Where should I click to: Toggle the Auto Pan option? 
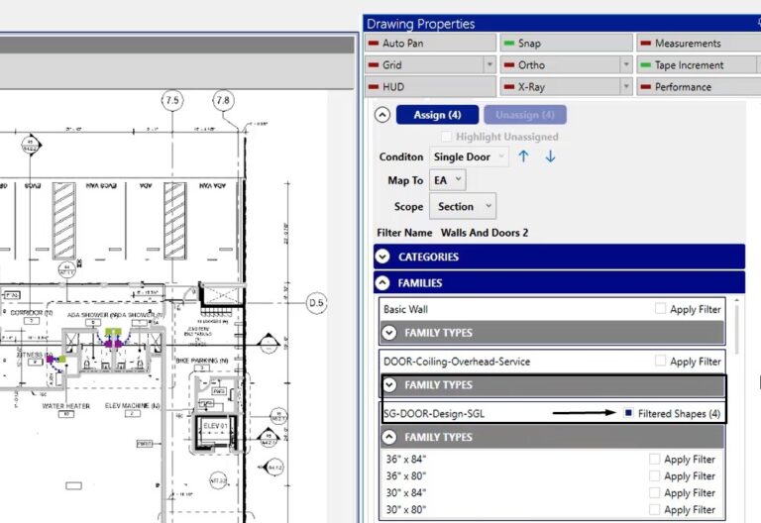[430, 44]
